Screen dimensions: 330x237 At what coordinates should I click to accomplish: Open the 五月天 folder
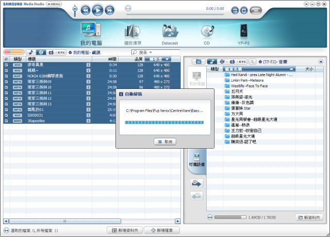234,92
